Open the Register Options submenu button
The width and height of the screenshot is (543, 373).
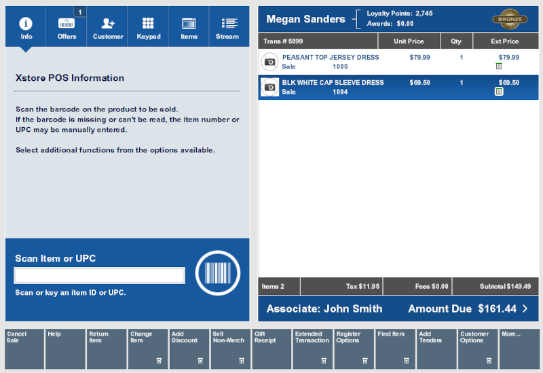pos(354,349)
